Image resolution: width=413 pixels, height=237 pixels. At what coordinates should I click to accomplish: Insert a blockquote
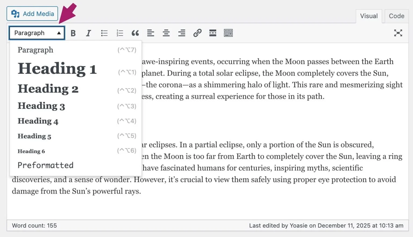(x=135, y=33)
